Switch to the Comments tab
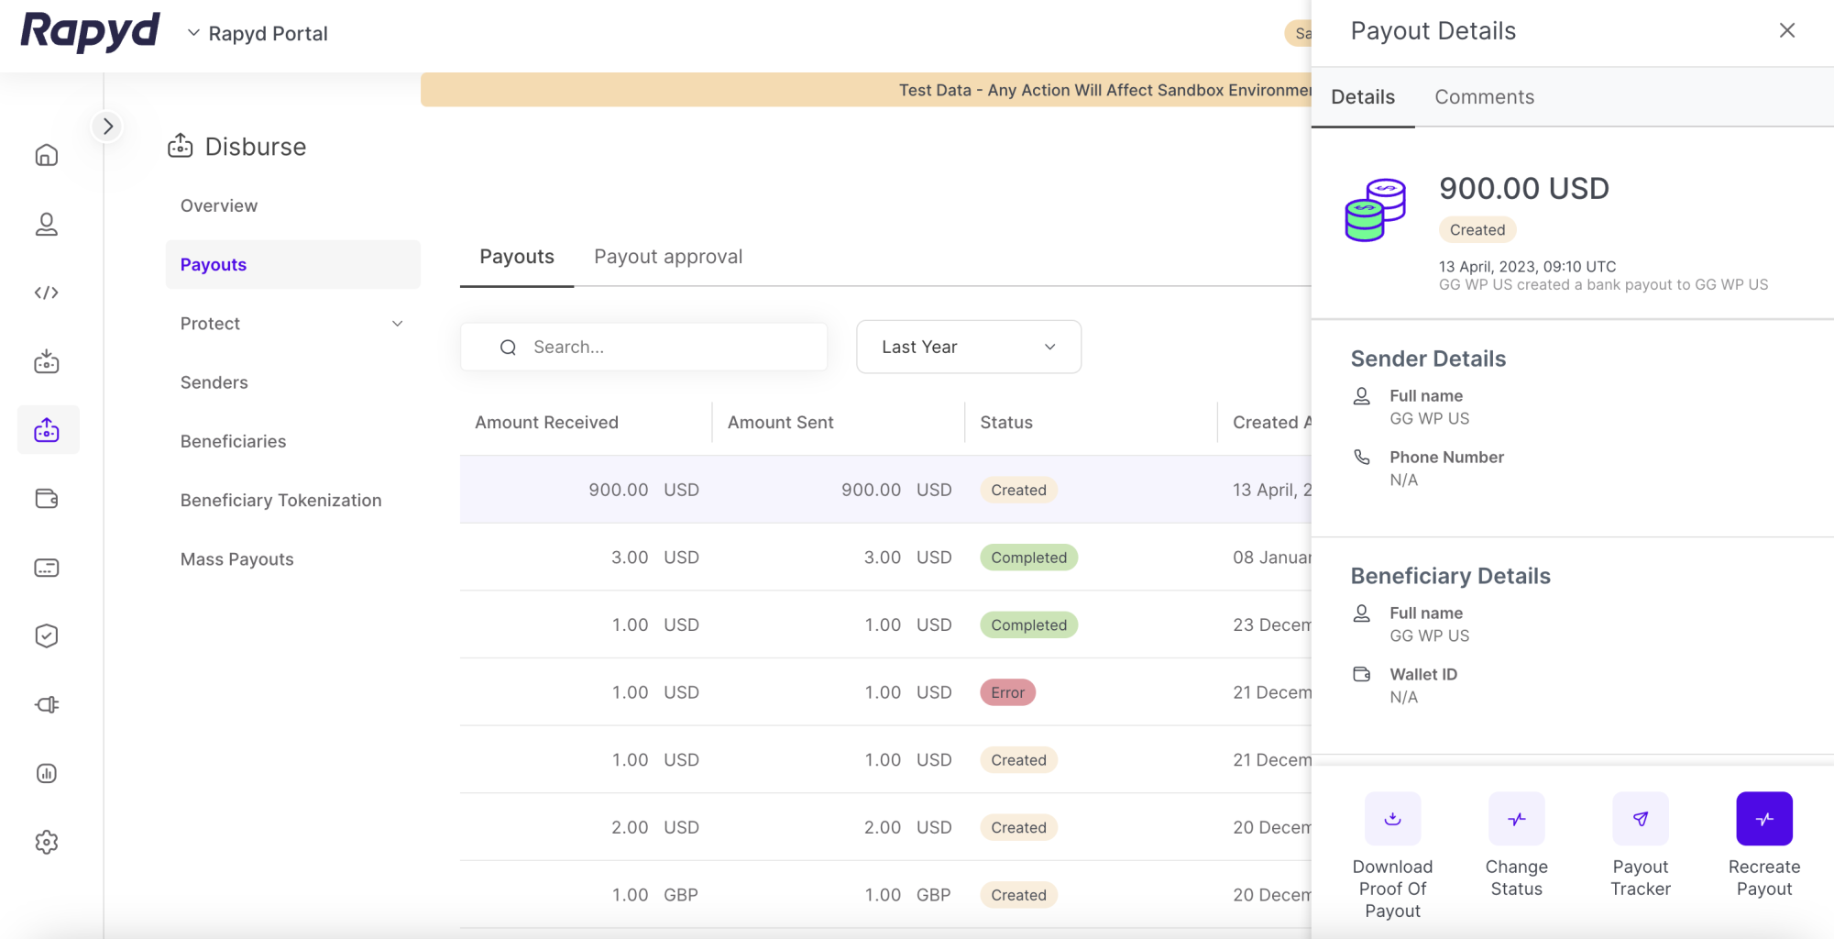Image resolution: width=1834 pixels, height=939 pixels. coord(1484,97)
